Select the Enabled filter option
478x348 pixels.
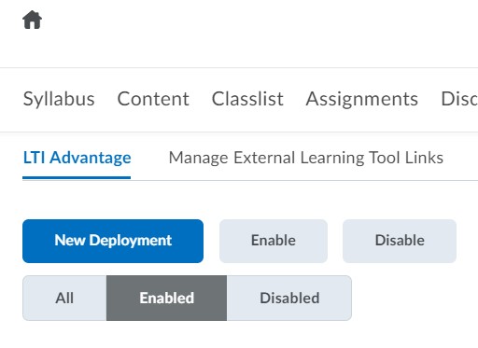[x=166, y=298]
